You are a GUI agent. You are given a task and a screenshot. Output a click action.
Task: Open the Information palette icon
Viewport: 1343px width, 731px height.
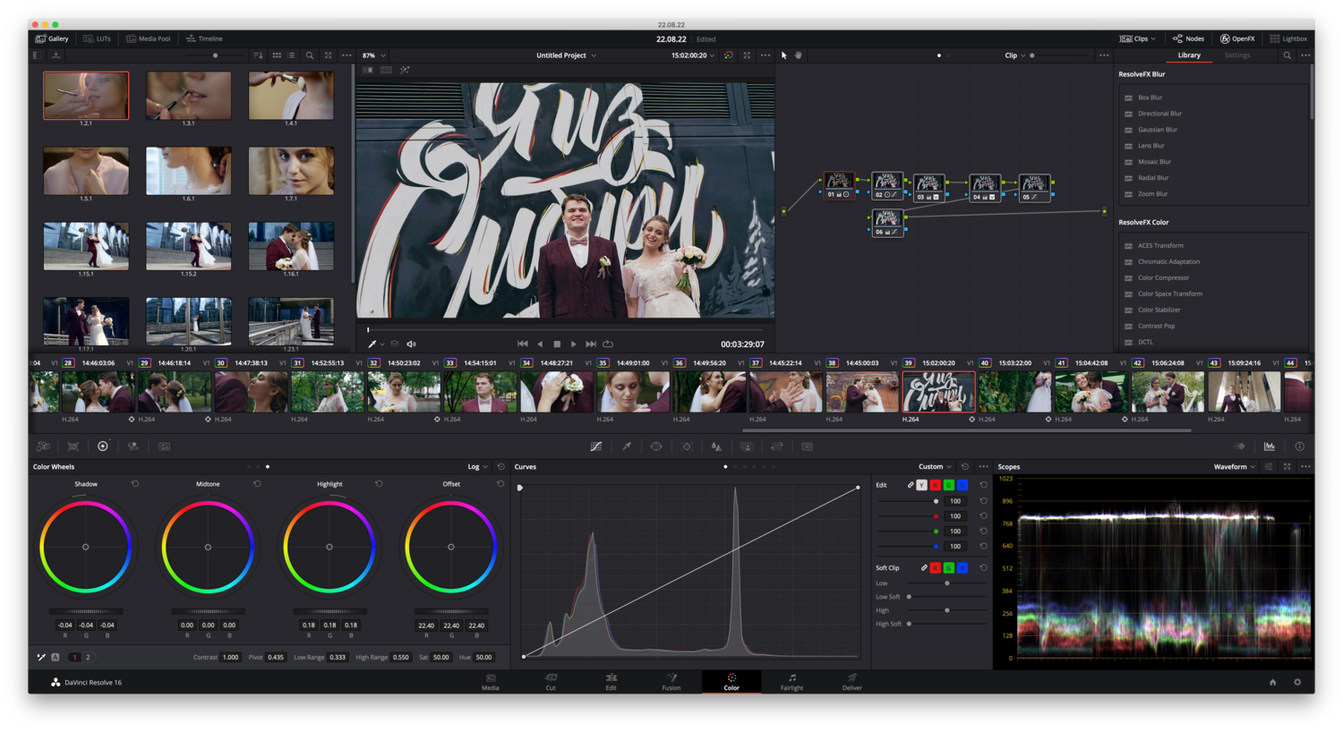tap(1299, 446)
